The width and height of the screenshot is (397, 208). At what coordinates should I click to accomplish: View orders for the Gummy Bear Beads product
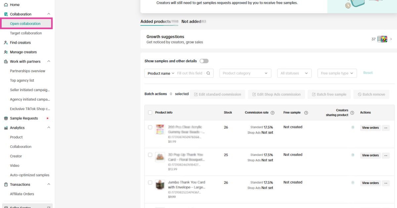tap(370, 128)
